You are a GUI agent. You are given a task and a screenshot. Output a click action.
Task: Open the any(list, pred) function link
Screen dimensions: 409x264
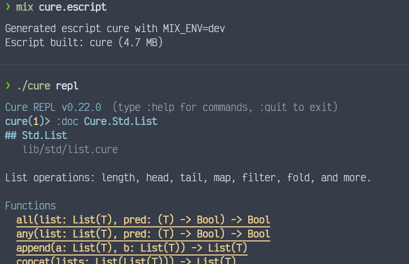click(x=143, y=234)
